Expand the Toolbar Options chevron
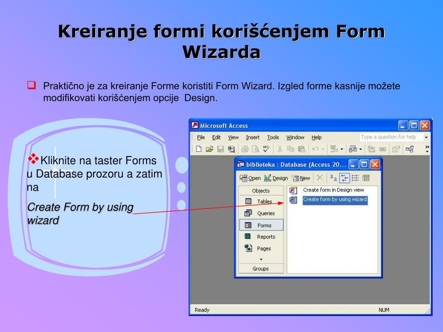This screenshot has width=443, height=332. click(427, 149)
